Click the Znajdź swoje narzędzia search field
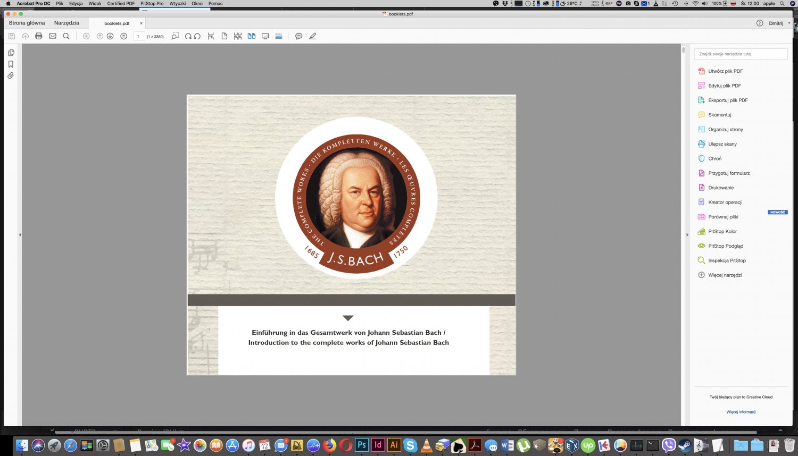798x456 pixels. (741, 54)
